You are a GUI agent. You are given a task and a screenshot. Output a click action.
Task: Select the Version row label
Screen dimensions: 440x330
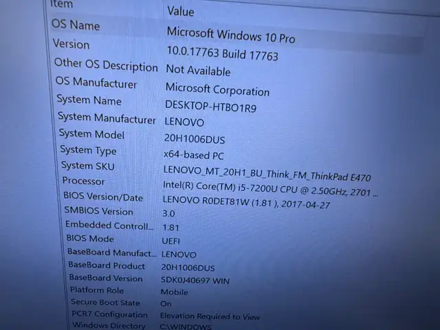coord(71,44)
